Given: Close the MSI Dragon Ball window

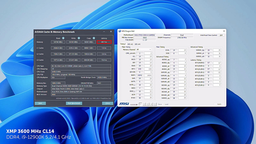Looking at the screenshot, I should [224, 31].
